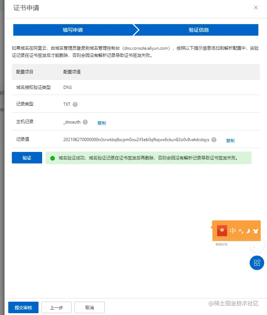Click the _dnsauth host record text

coord(72,122)
